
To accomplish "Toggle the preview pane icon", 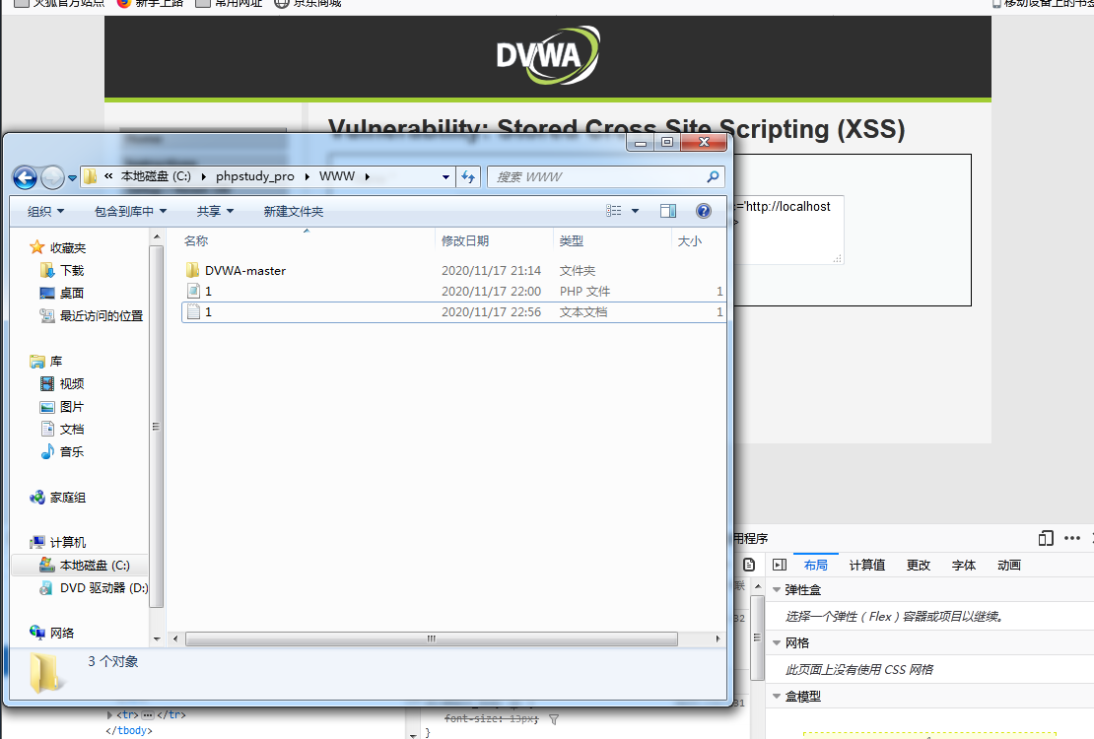I will tap(668, 211).
